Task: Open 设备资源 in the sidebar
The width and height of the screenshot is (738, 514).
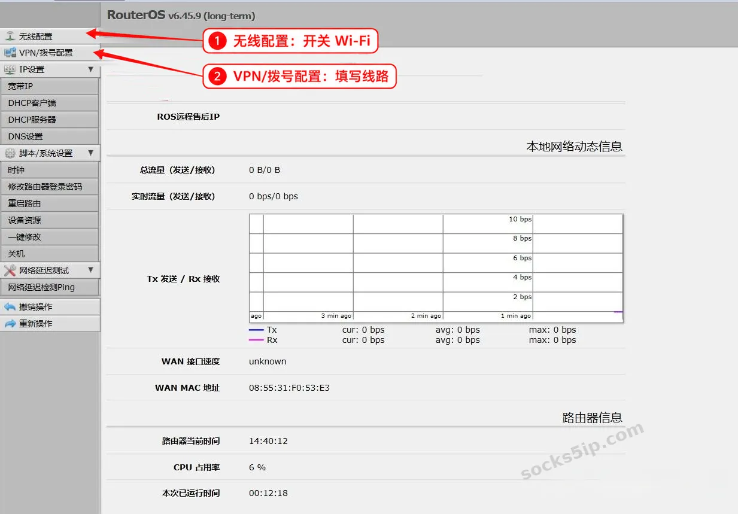Action: (50, 220)
